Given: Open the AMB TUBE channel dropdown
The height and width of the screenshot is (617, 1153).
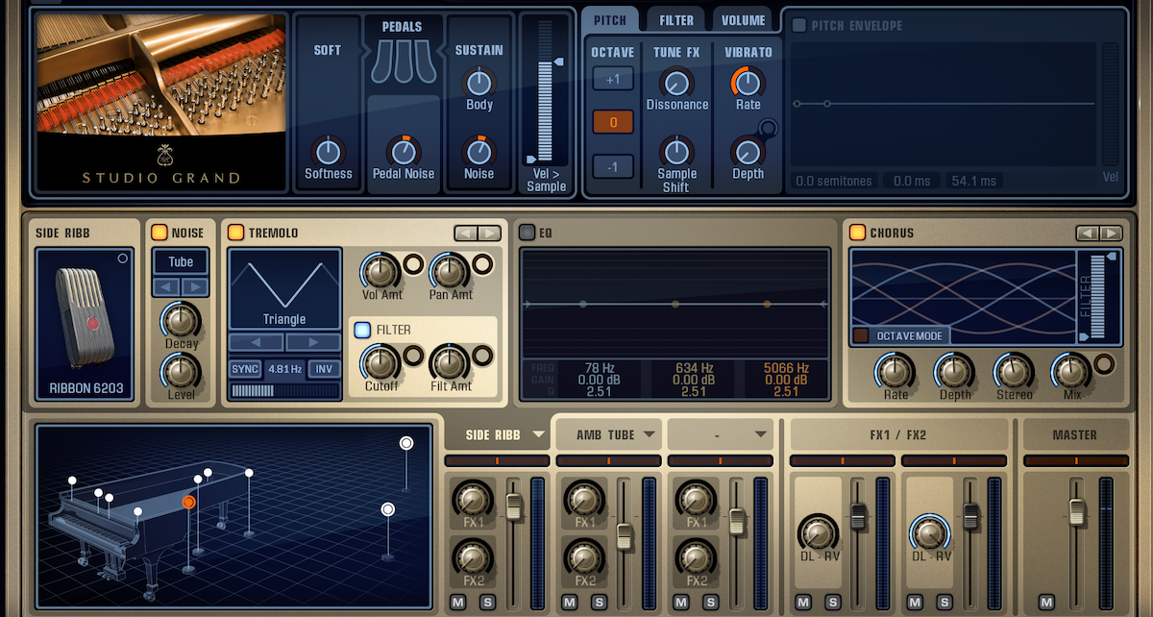Looking at the screenshot, I should (607, 434).
